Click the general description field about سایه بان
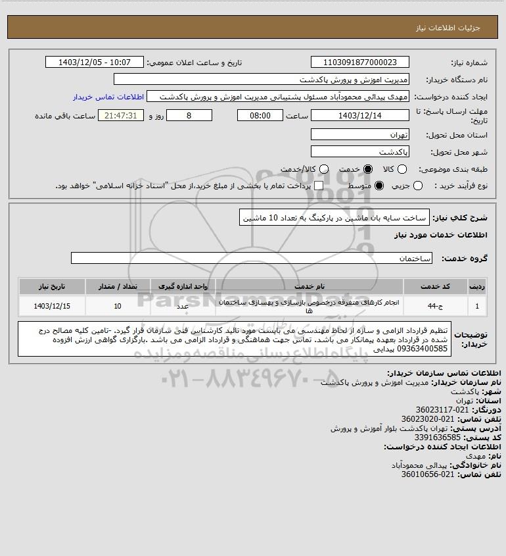This screenshot has width=506, height=556. point(334,217)
